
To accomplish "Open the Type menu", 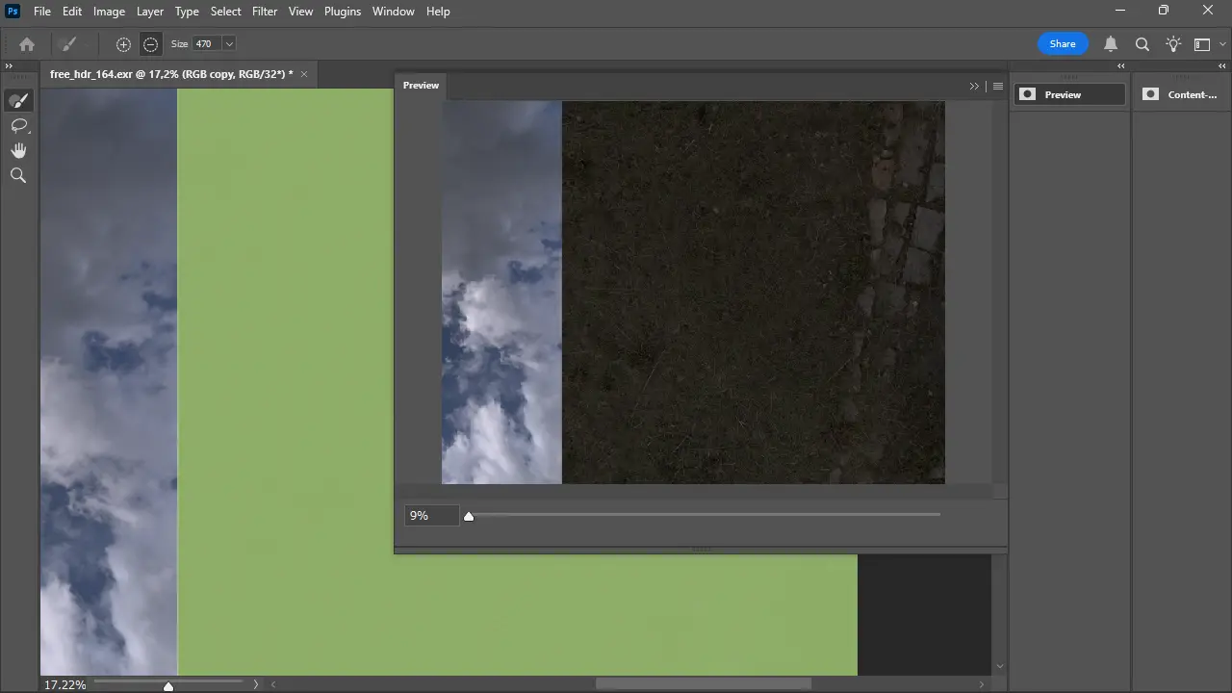I will pyautogui.click(x=187, y=12).
